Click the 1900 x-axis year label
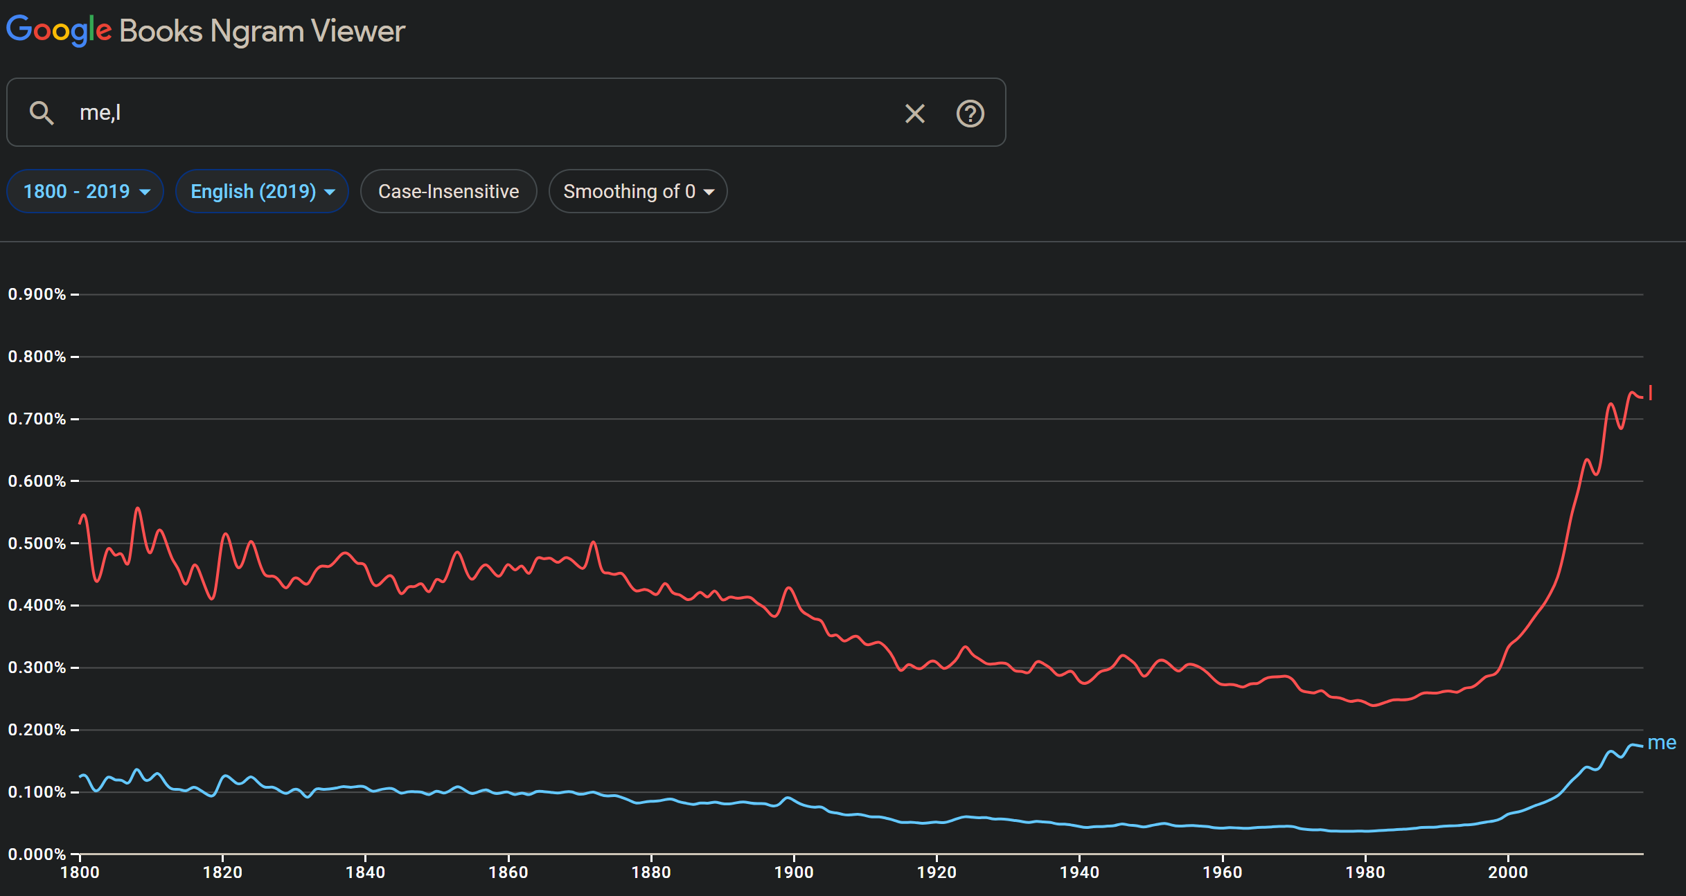Screen dimensions: 1686x896 [794, 872]
